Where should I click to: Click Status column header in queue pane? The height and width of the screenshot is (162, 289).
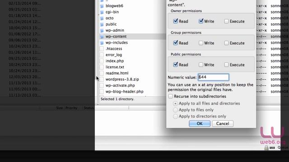point(89,108)
